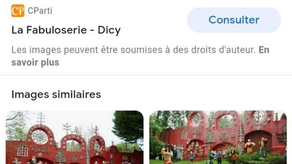The width and height of the screenshot is (292, 164).
Task: Click the yellow-shirted statue in right thumbnail
Action: tap(263, 146)
